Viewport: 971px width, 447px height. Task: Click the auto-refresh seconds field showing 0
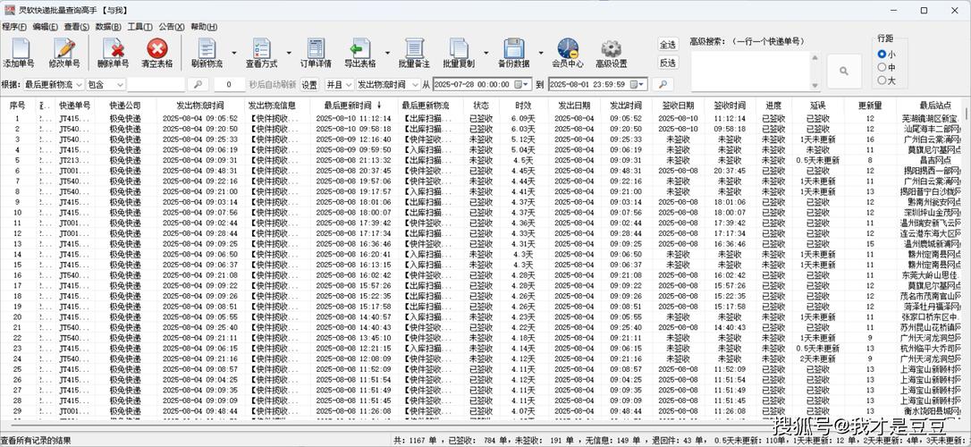(229, 84)
